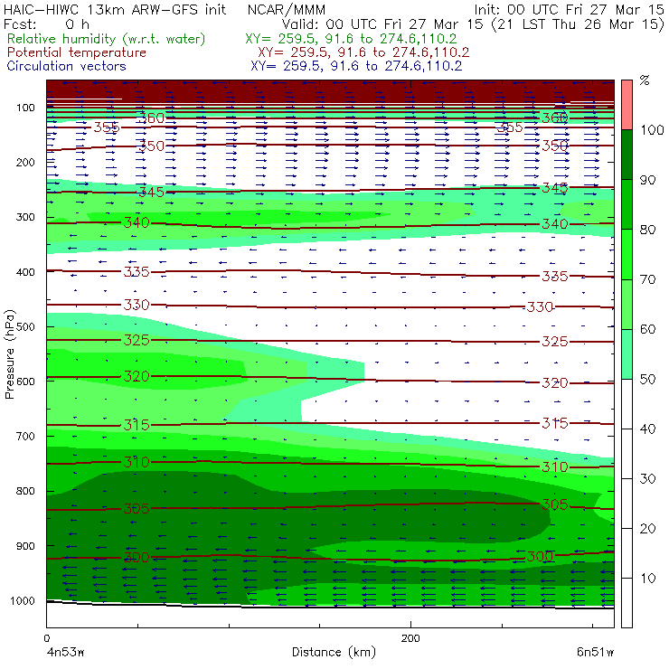Click the right '305' contour label
Image resolution: width=669 pixels, height=669 pixels.
click(555, 504)
